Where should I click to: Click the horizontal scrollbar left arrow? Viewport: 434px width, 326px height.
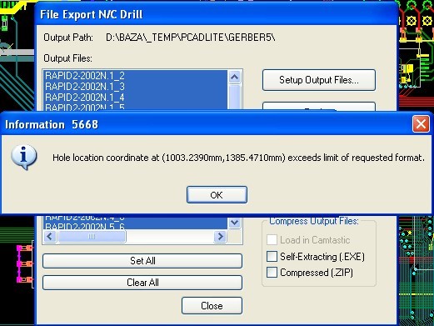click(x=50, y=237)
